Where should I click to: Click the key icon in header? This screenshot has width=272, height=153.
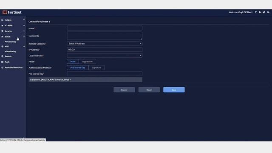(x=264, y=12)
